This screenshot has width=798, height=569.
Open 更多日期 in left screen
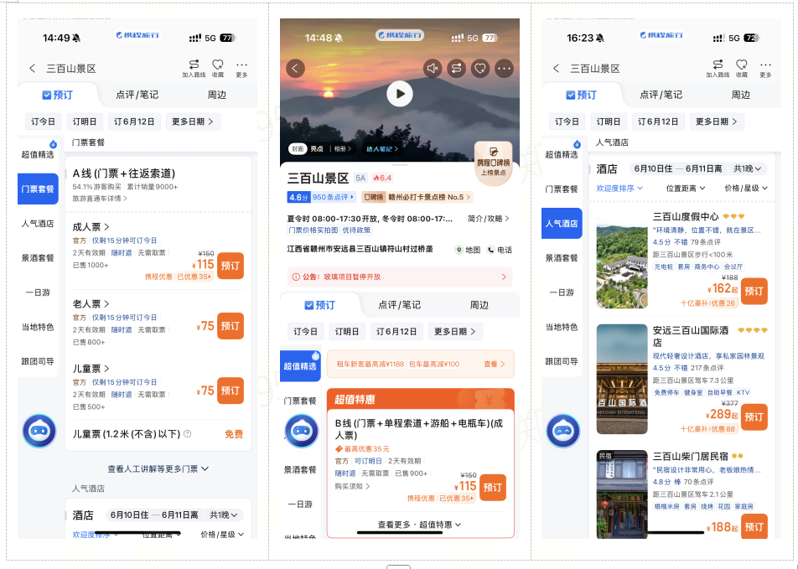click(x=193, y=122)
